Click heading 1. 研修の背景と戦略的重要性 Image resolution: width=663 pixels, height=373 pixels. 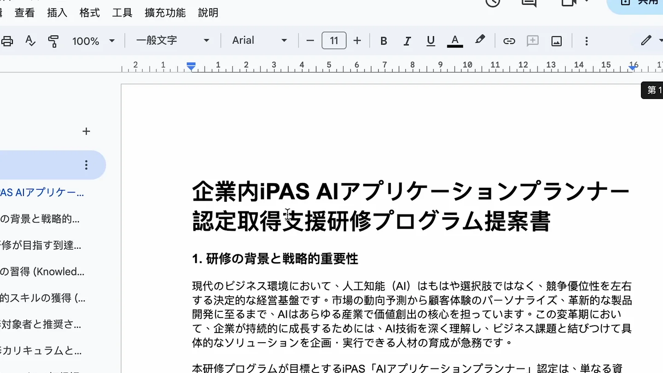point(275,259)
